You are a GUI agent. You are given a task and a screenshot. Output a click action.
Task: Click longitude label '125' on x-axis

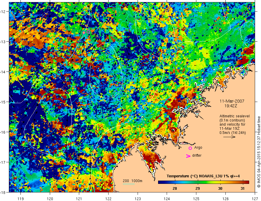(x=196, y=199)
